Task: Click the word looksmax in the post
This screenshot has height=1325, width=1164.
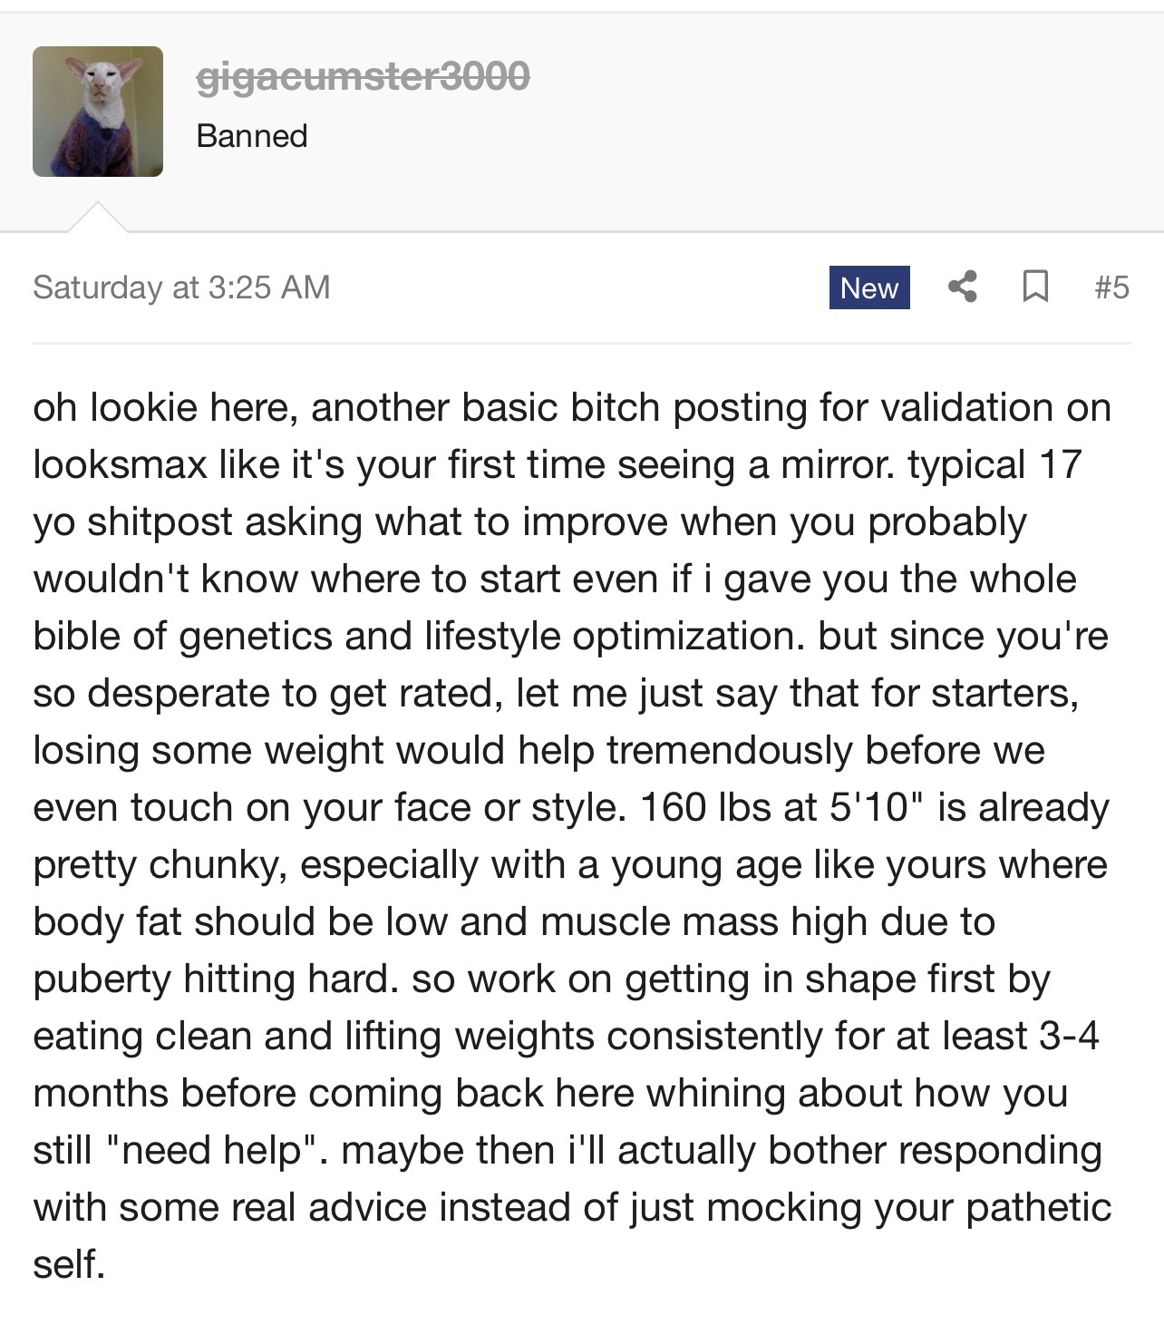Action: (x=121, y=465)
